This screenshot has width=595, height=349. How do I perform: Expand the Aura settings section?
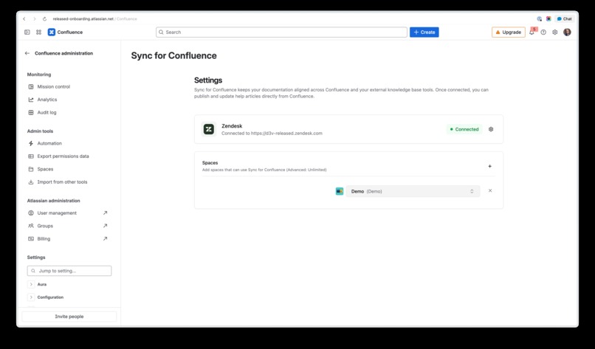[x=31, y=285]
